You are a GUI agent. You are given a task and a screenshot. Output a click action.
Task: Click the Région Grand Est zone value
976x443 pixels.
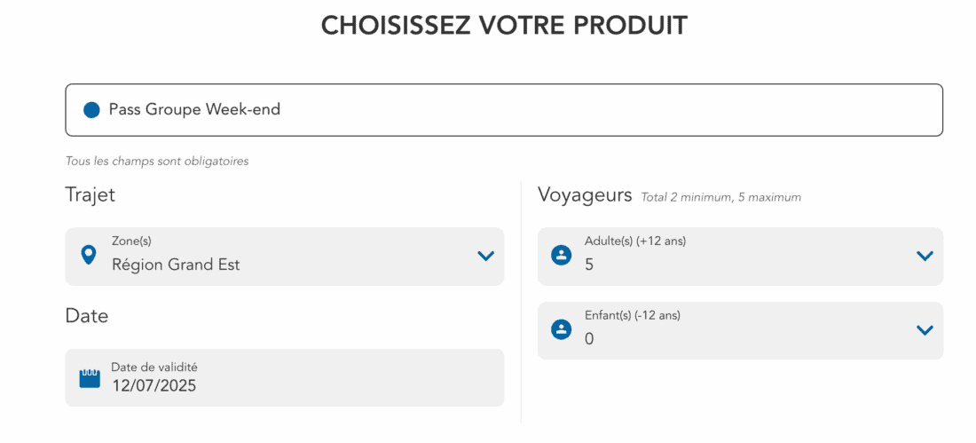coord(176,265)
